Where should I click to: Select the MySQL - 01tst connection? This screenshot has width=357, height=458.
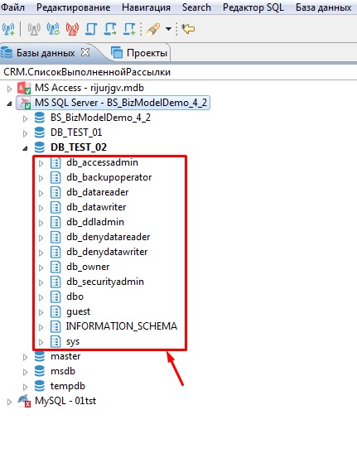pos(65,401)
